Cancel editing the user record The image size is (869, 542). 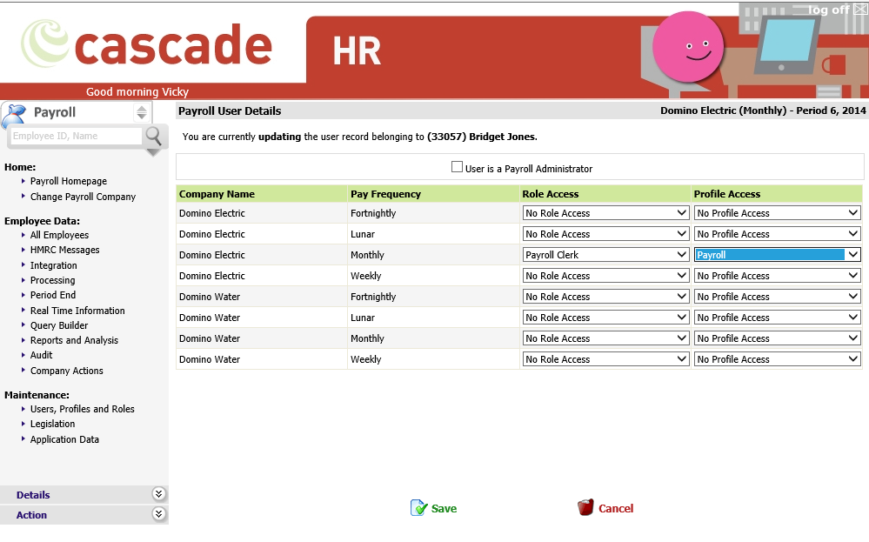coord(605,508)
